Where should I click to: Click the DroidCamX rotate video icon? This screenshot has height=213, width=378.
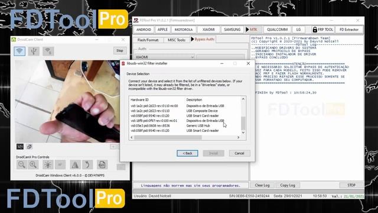pos(87,164)
